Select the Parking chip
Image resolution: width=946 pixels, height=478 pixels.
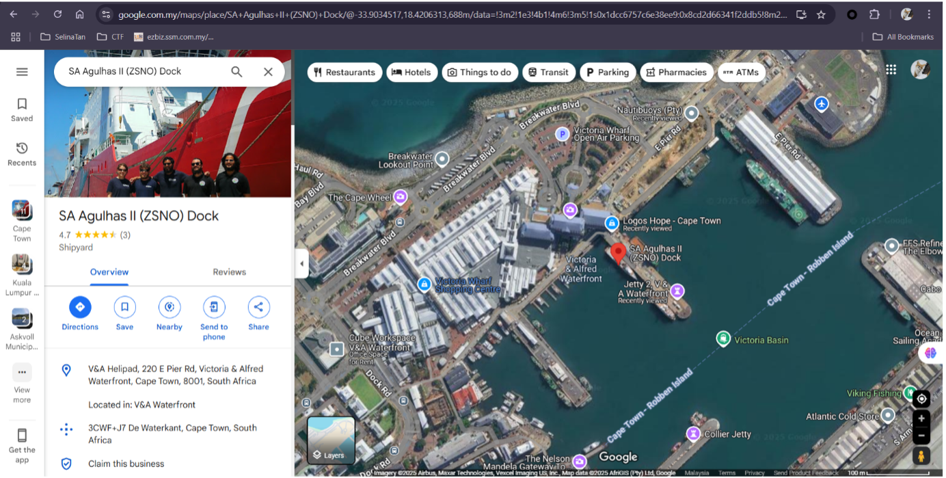[608, 72]
